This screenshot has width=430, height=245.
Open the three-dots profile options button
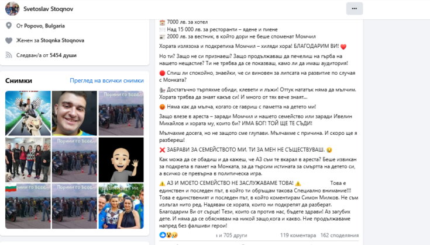pos(355,9)
